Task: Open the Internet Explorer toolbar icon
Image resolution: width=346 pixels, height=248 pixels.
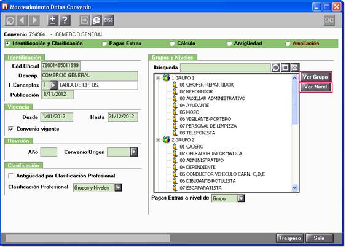Action: [x=96, y=20]
